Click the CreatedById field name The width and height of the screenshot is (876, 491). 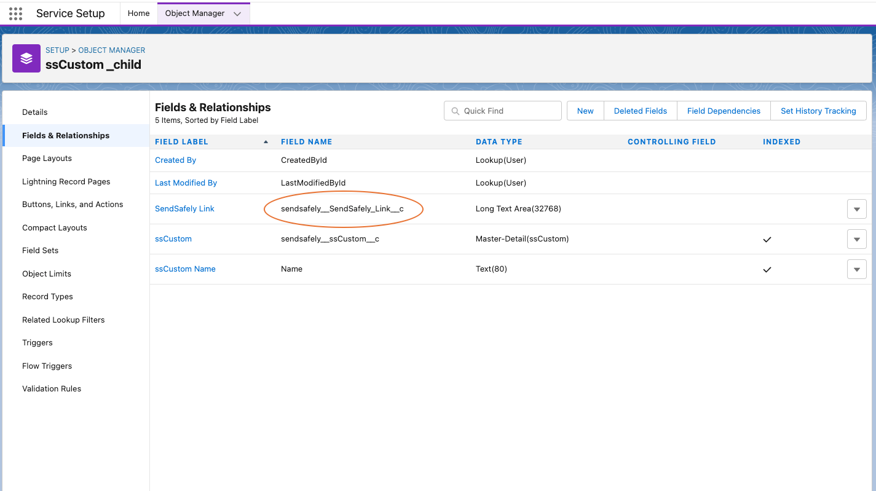(304, 160)
